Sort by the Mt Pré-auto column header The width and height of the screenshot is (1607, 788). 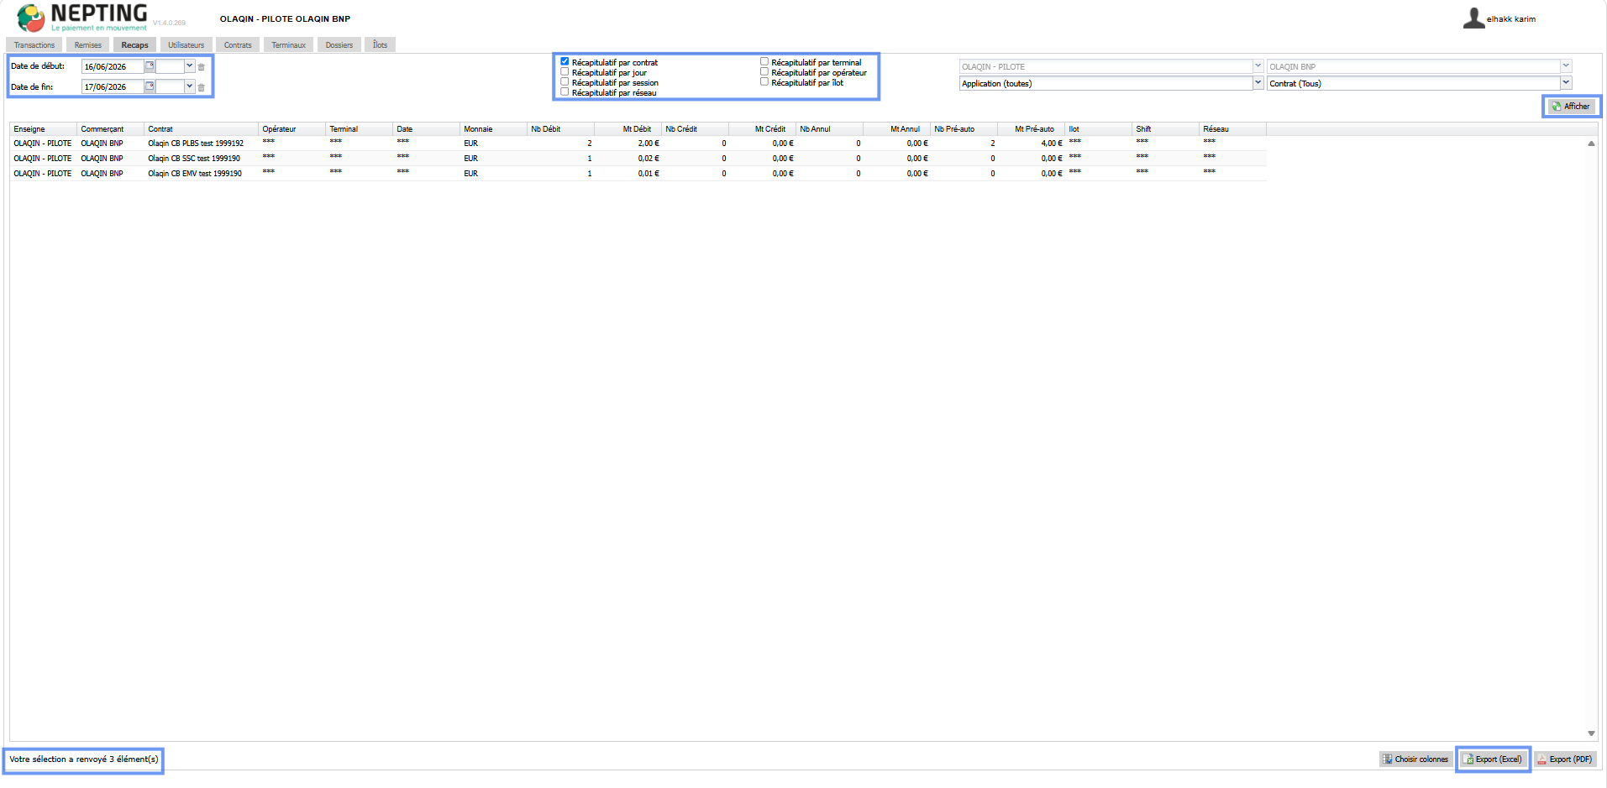(1032, 129)
